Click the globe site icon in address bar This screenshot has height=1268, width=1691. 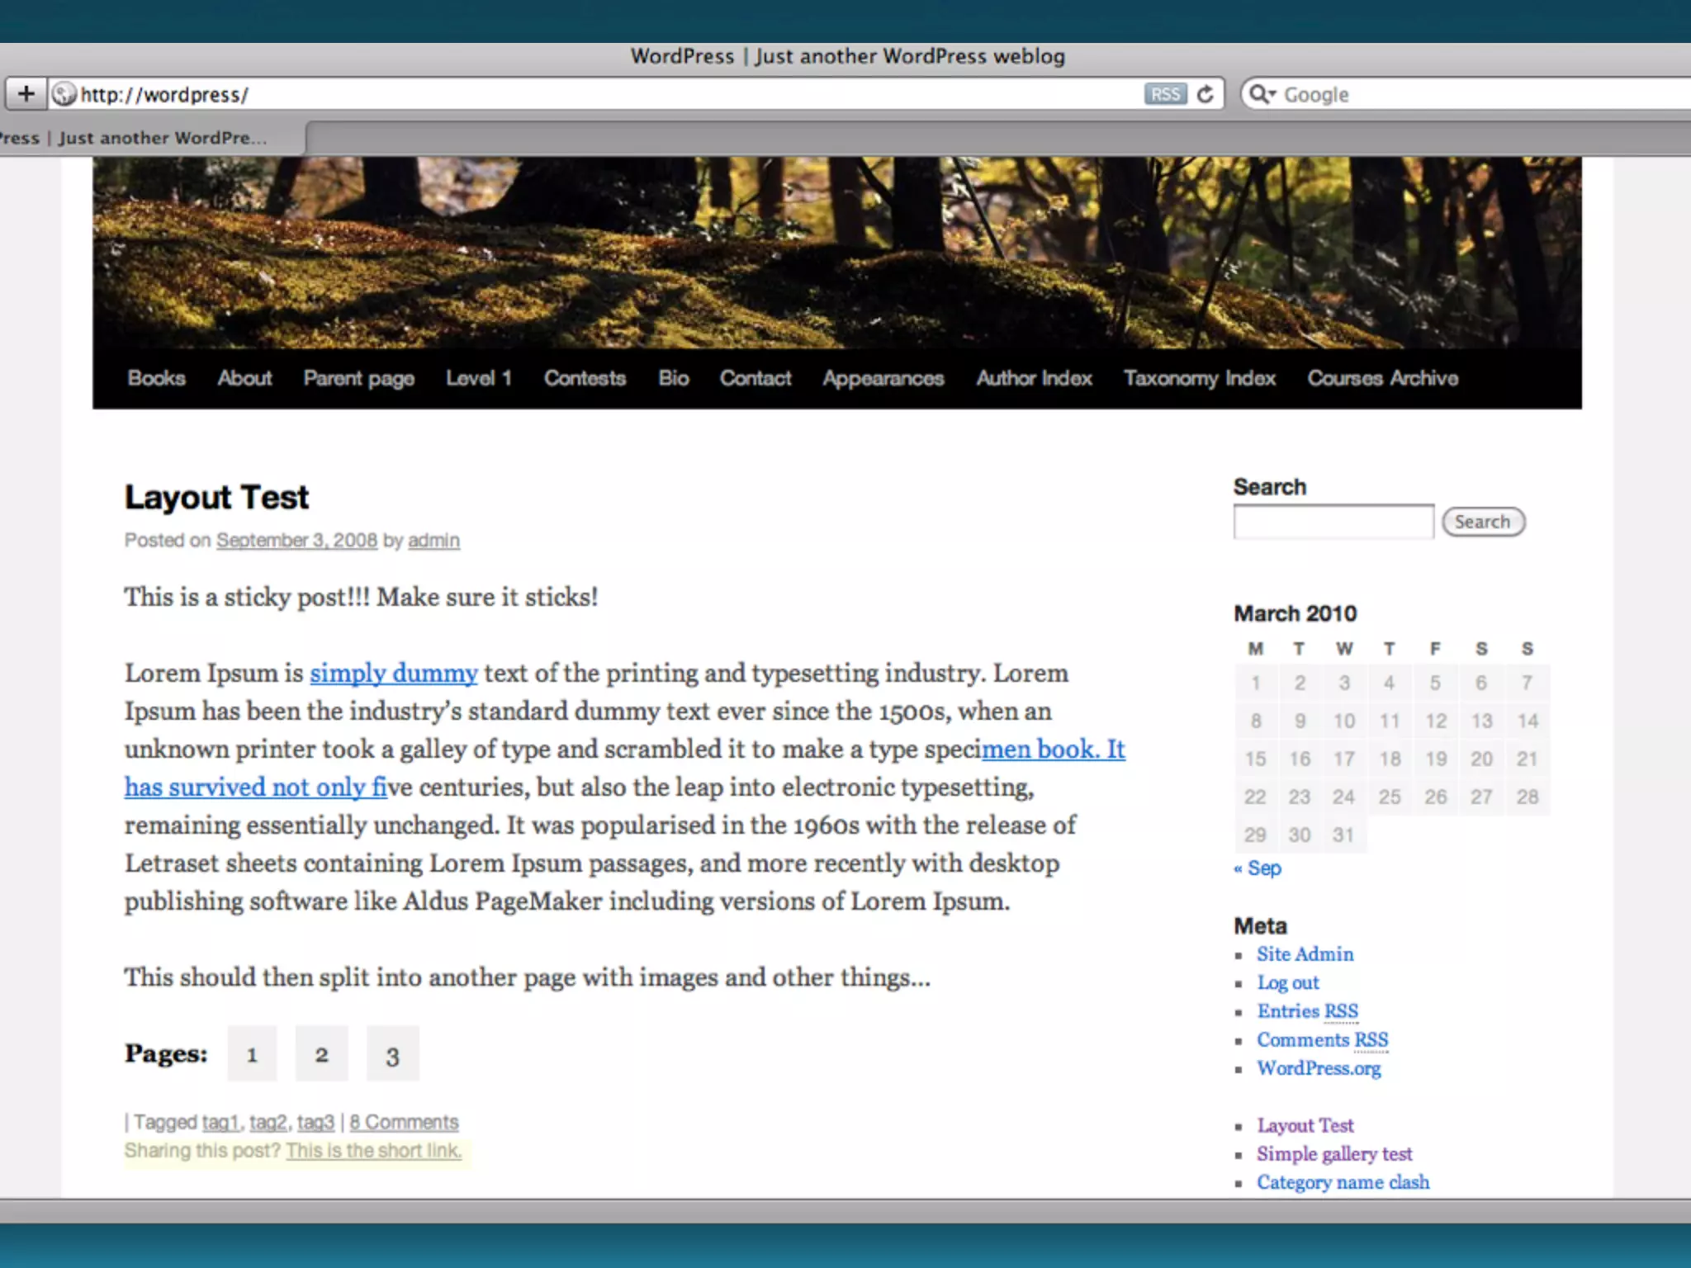(64, 94)
